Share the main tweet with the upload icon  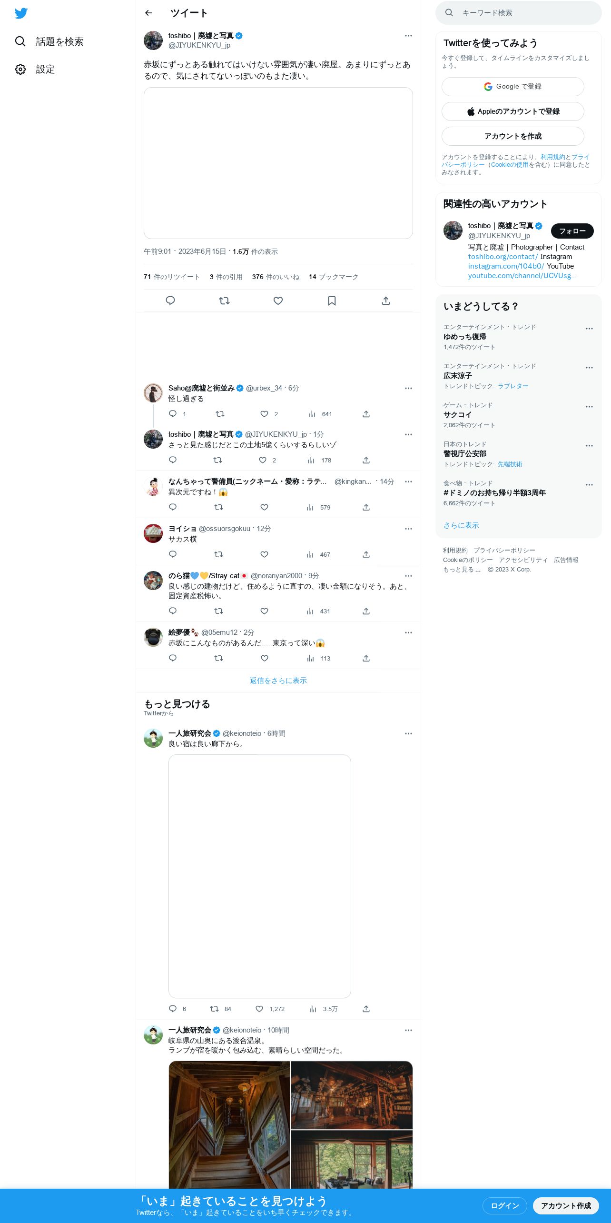point(386,301)
